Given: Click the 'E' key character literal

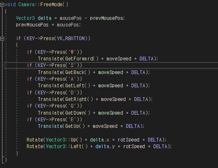Looking at the screenshot, I should 72,120.
